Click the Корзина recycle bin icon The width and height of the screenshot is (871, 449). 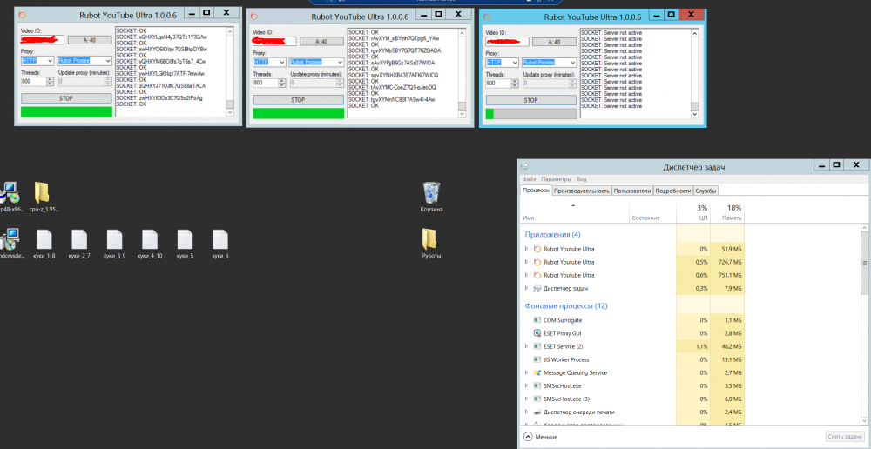[431, 192]
